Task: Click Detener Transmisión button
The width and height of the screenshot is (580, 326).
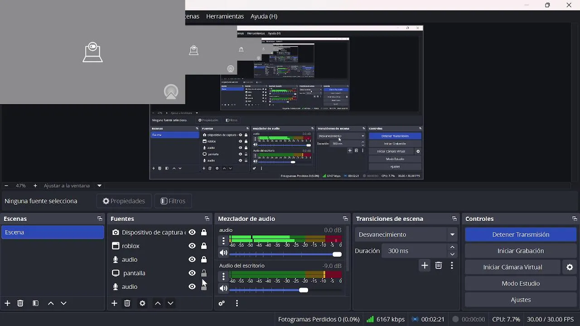Action: [521, 235]
